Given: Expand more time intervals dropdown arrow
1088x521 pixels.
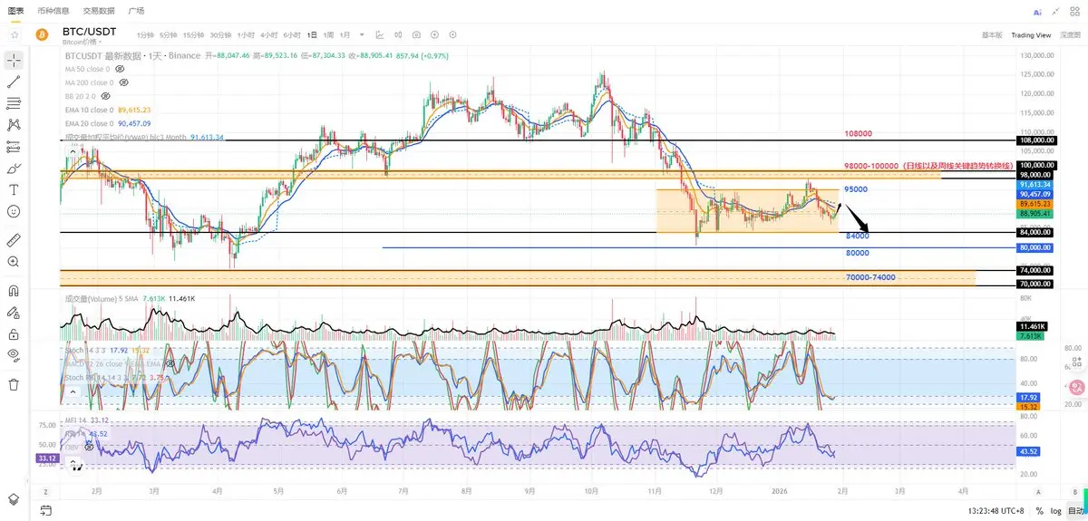Looking at the screenshot, I should tap(362, 34).
